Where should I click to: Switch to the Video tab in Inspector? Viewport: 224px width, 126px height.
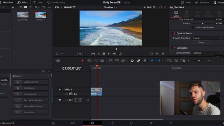click(176, 14)
